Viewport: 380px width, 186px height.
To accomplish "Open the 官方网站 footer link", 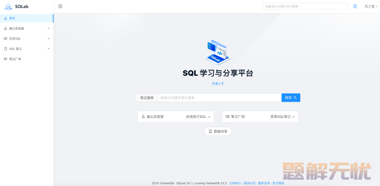I will (x=278, y=183).
